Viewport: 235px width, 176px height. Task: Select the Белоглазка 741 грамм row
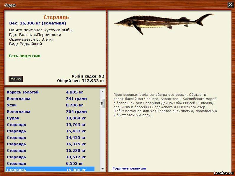50,99
